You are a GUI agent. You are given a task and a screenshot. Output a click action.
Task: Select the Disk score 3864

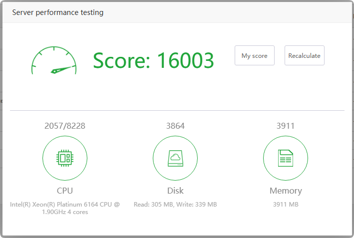click(x=175, y=126)
